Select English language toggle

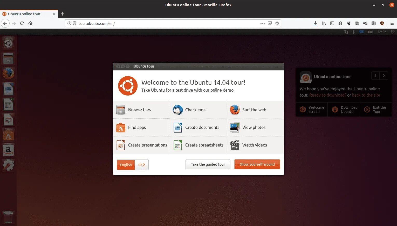(126, 165)
